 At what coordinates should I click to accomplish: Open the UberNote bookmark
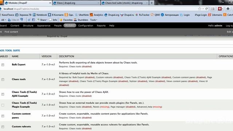(82, 15)
